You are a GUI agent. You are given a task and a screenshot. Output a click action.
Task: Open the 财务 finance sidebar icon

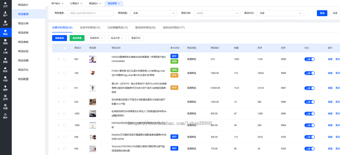[5, 70]
